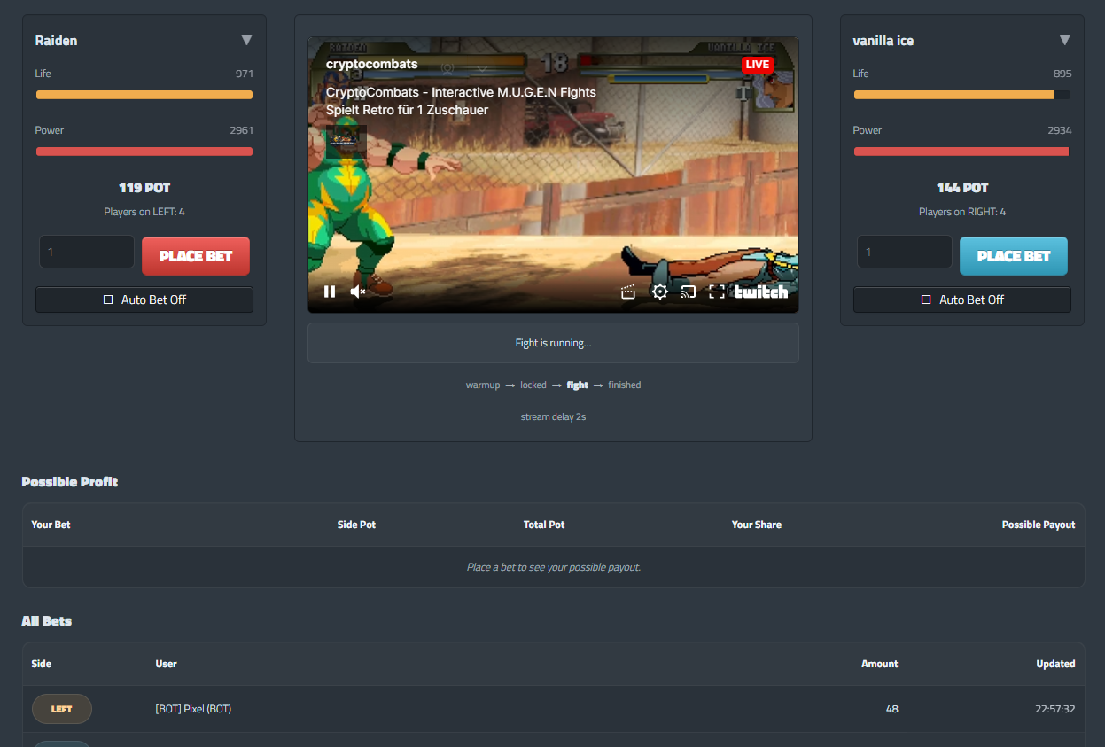Focus the Raiden bet amount field
Viewport: 1105px width, 747px height.
(x=87, y=253)
